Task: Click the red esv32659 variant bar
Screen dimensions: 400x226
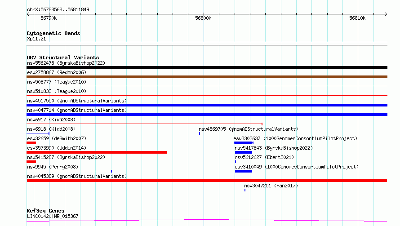Action: (31, 143)
